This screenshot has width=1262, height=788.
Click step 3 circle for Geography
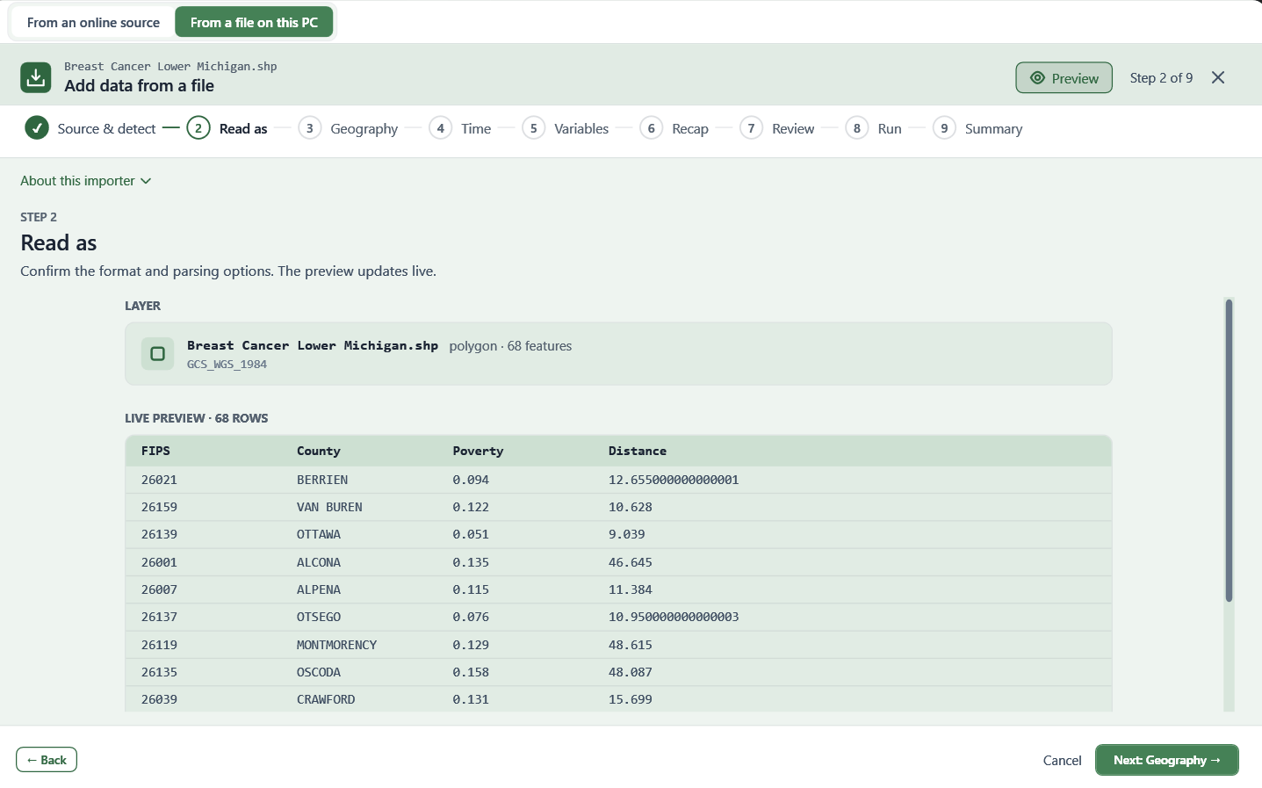pyautogui.click(x=309, y=128)
